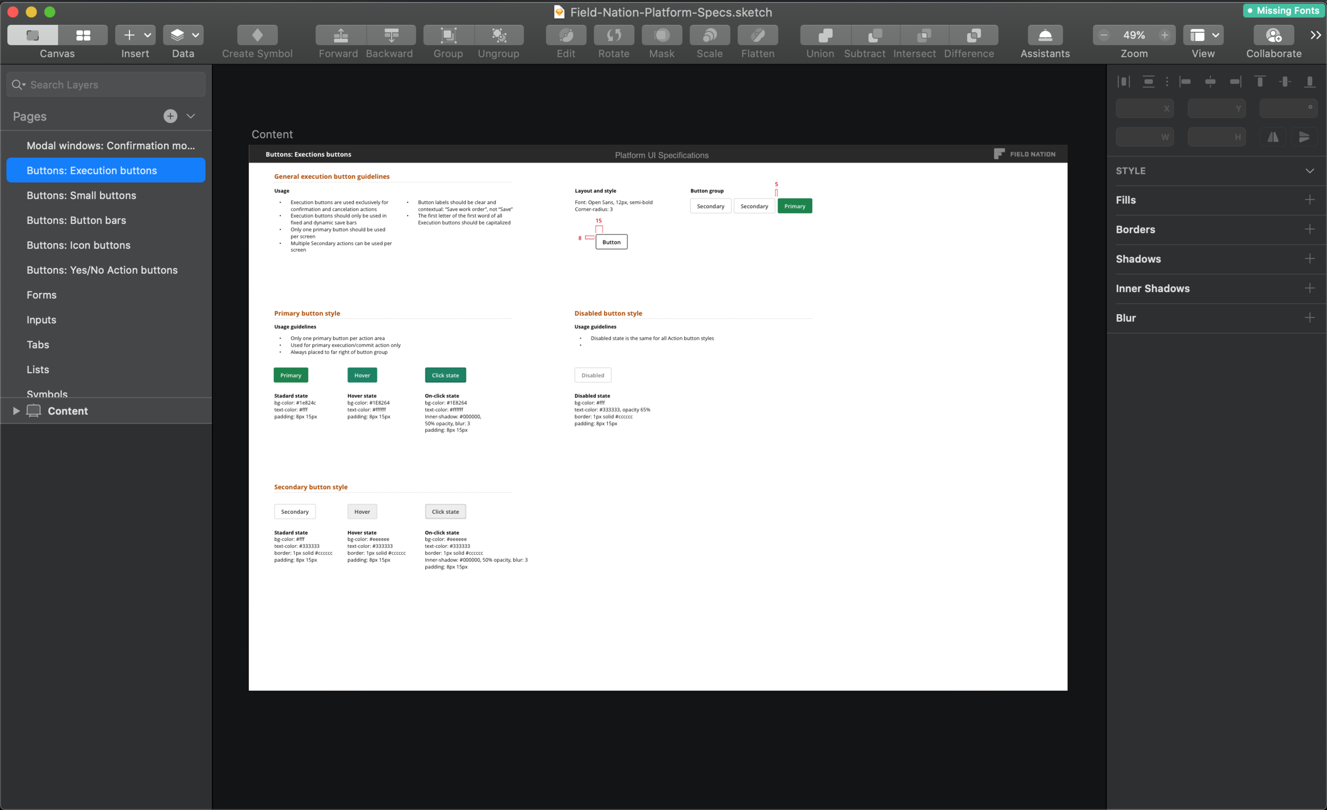The image size is (1327, 810).
Task: Collapse the Pages list chevron
Action: [191, 116]
